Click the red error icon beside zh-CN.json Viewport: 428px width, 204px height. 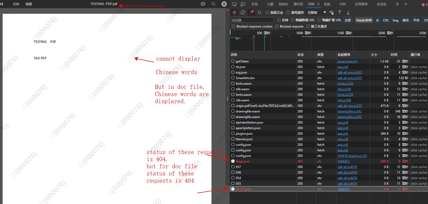233,189
